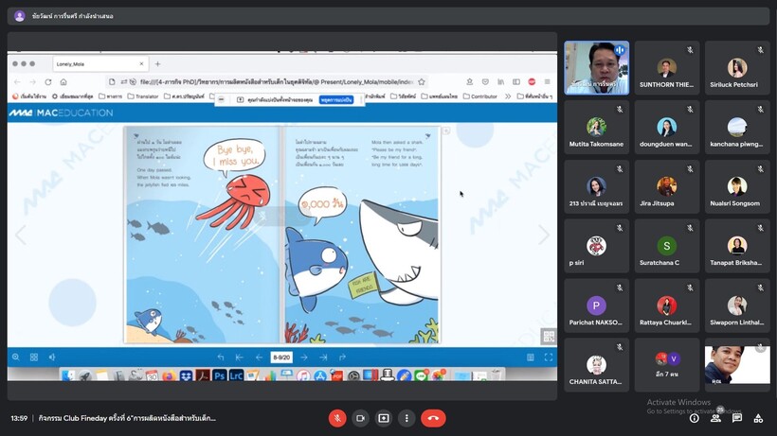The image size is (777, 436).
Task: Select the SUNTHORN THIE... participant tile
Action: [667, 68]
